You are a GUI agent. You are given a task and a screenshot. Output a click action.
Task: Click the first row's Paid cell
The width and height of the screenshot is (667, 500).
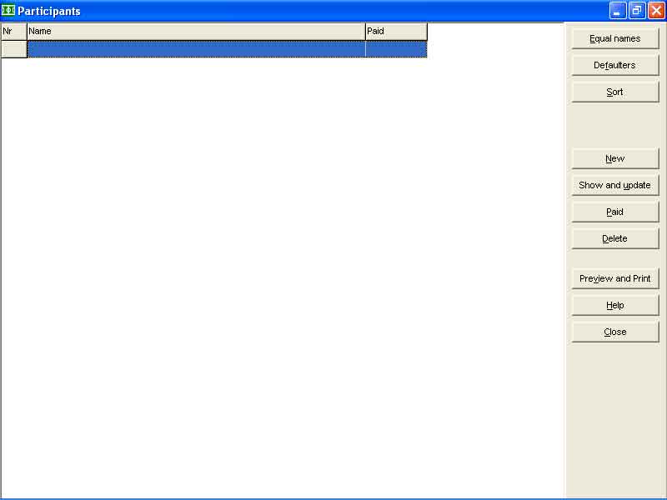(396, 49)
